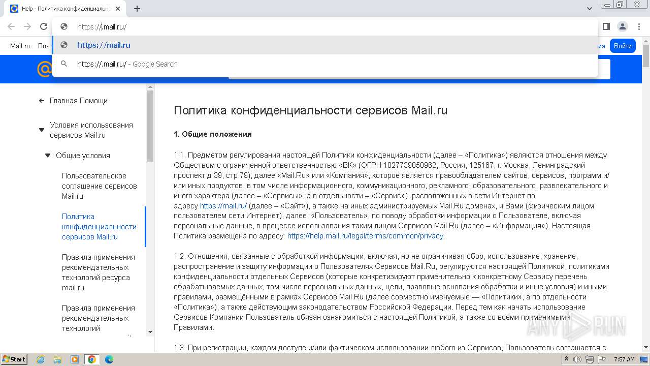Open Microsoft Edge from taskbar
Image resolution: width=650 pixels, height=366 pixels.
109,359
